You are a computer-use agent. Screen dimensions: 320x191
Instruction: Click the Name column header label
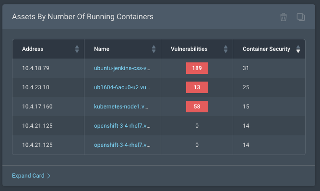click(x=102, y=49)
